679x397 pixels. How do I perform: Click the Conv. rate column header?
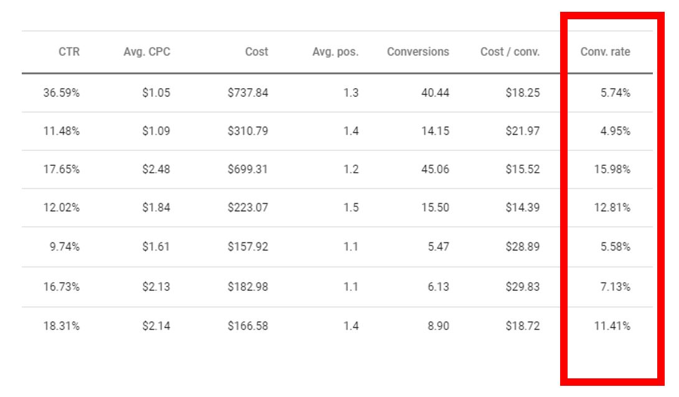point(605,52)
